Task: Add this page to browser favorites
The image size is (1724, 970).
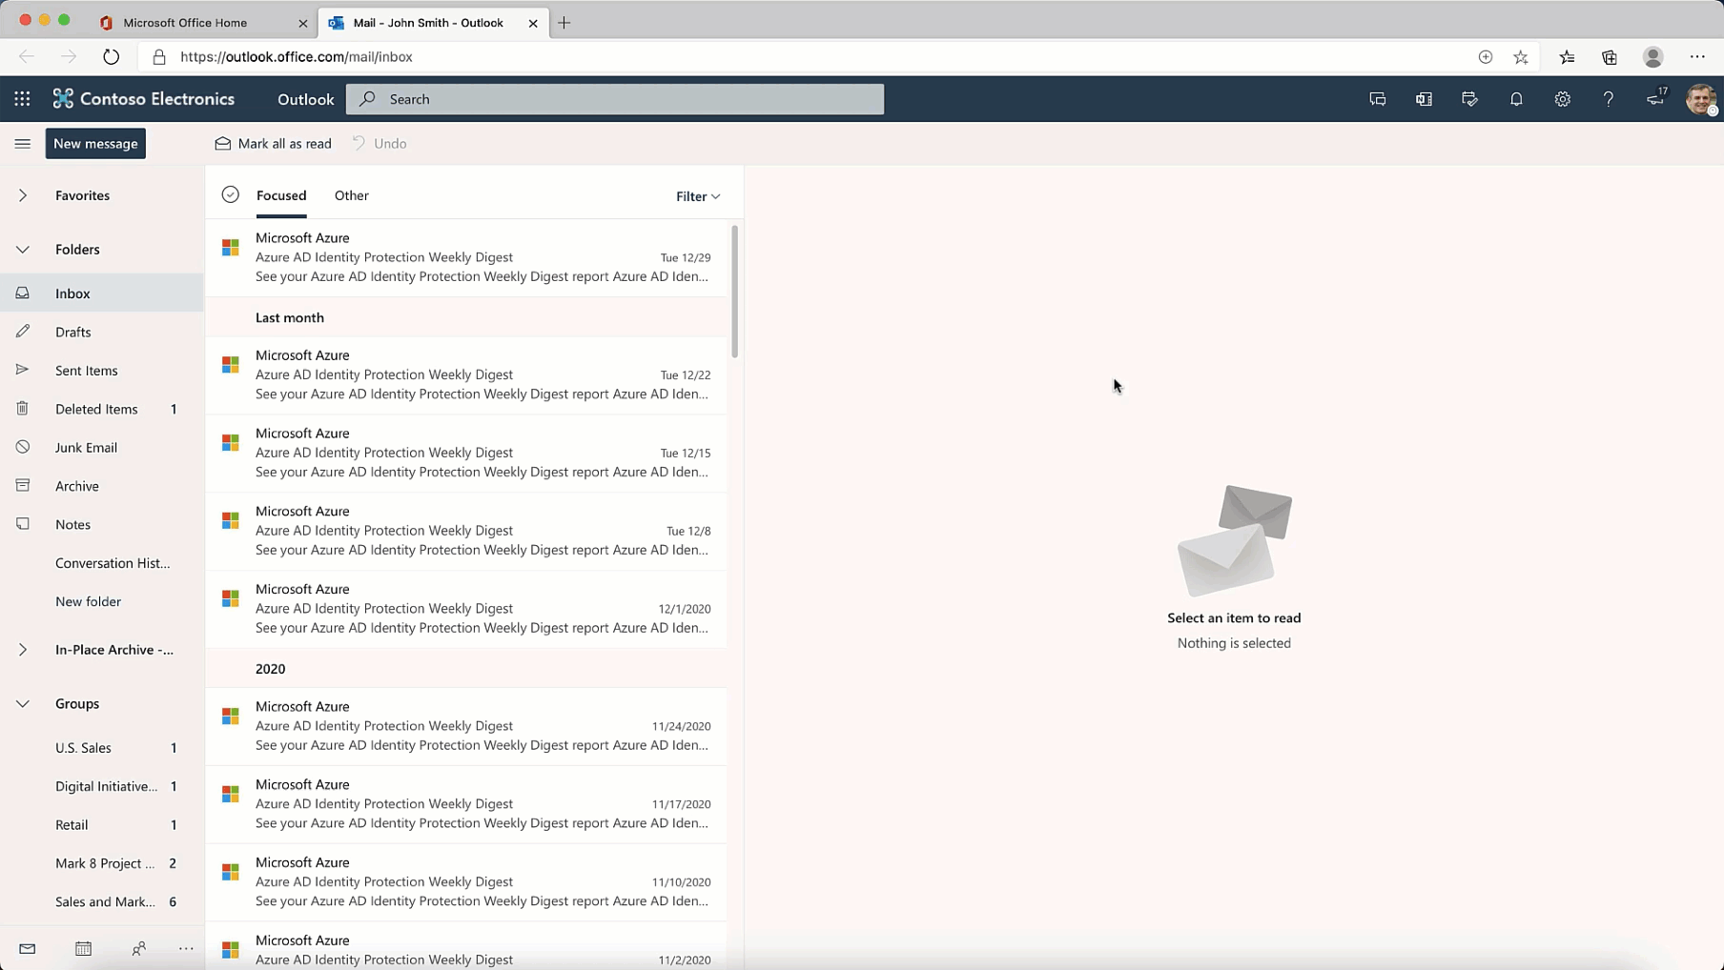Action: pos(1521,57)
